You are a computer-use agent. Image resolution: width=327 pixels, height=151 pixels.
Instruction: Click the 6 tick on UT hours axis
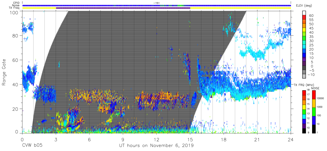[x=89, y=140]
